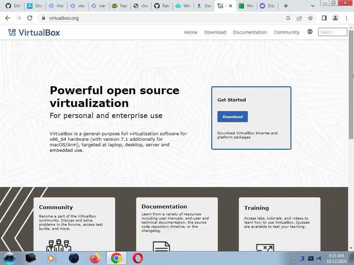Image resolution: width=354 pixels, height=265 pixels.
Task: Click the browser forward arrow
Action: (19, 18)
